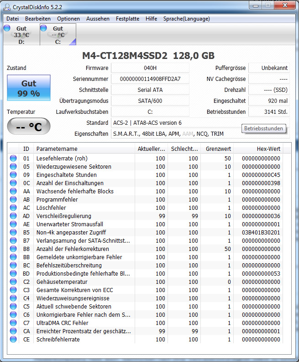Screen dimensions: 299x362
Task: Click status orb for Aktuell schwebende Sektoren
Action: coord(13,306)
